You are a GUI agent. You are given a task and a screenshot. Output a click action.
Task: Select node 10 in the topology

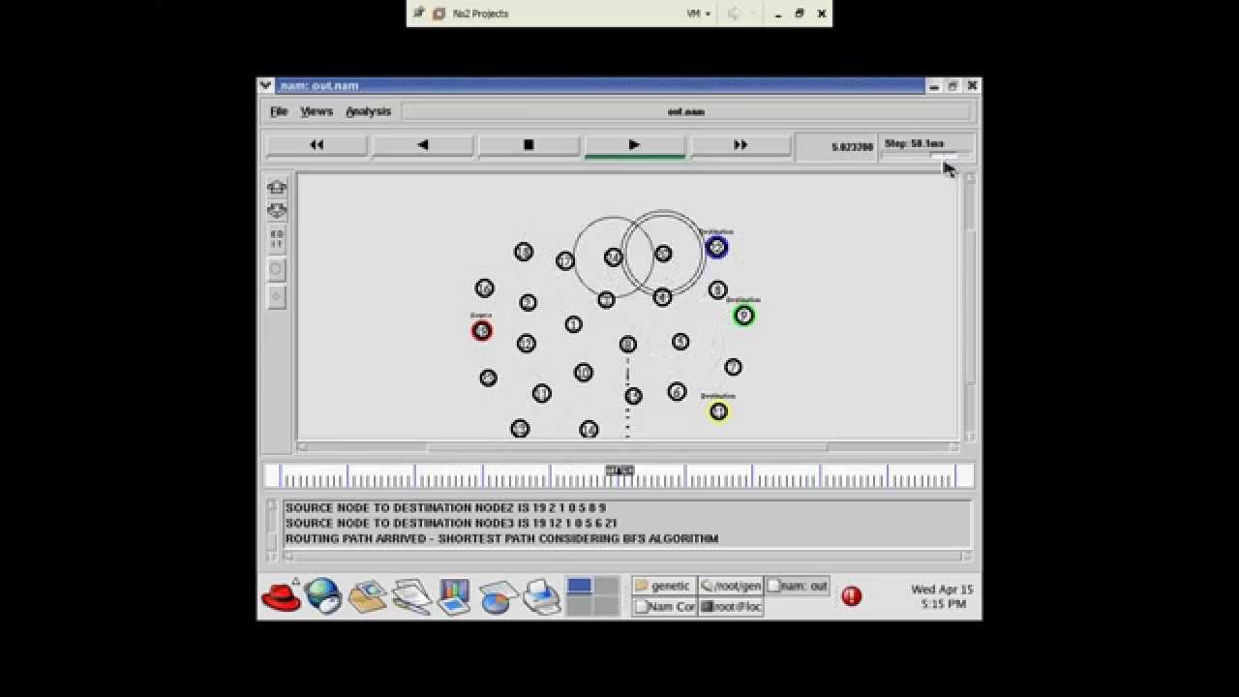(583, 372)
